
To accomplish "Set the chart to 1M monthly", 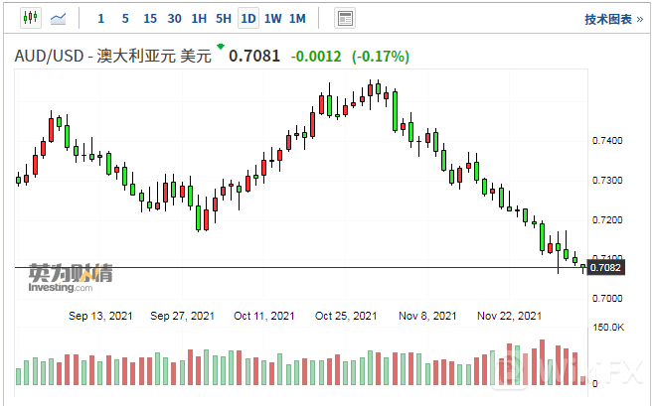I will (x=297, y=18).
